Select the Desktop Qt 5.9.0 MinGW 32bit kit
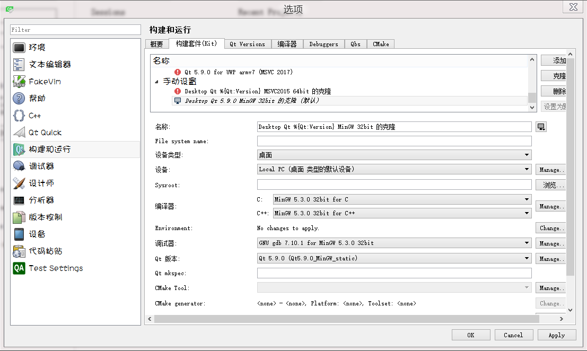The image size is (587, 351). point(349,101)
